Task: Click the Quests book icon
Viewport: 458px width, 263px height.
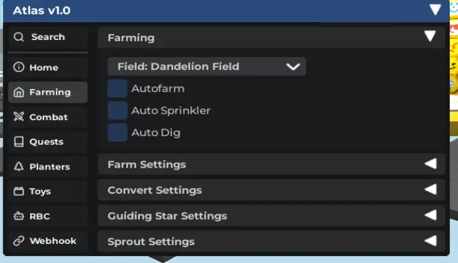Action: click(x=18, y=142)
